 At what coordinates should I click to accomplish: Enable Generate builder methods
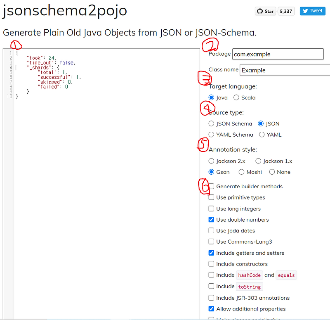click(x=211, y=186)
